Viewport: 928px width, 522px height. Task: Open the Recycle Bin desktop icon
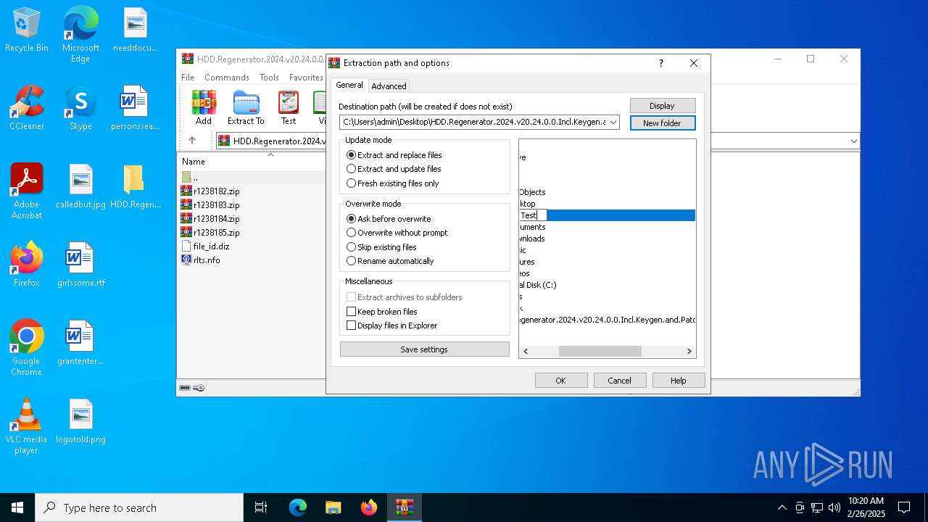pos(27,30)
